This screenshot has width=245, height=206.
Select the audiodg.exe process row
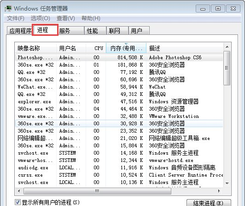pos(119,167)
